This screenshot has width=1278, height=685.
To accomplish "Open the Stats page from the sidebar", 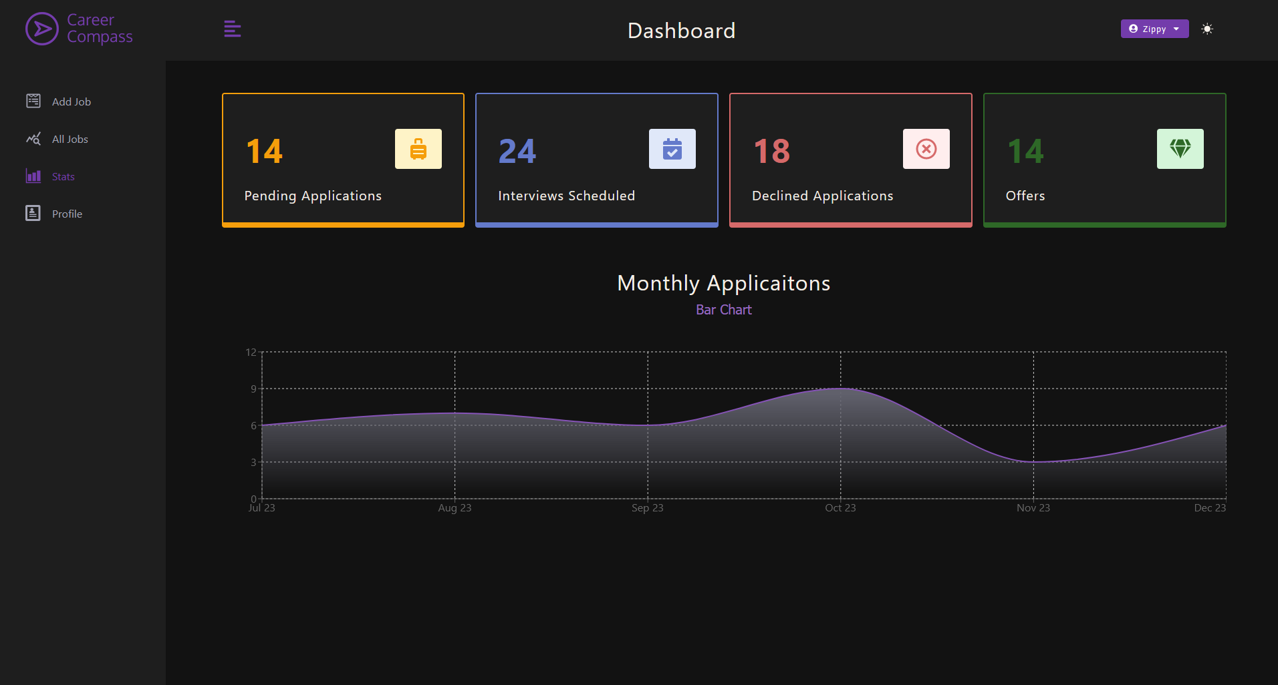I will coord(63,176).
